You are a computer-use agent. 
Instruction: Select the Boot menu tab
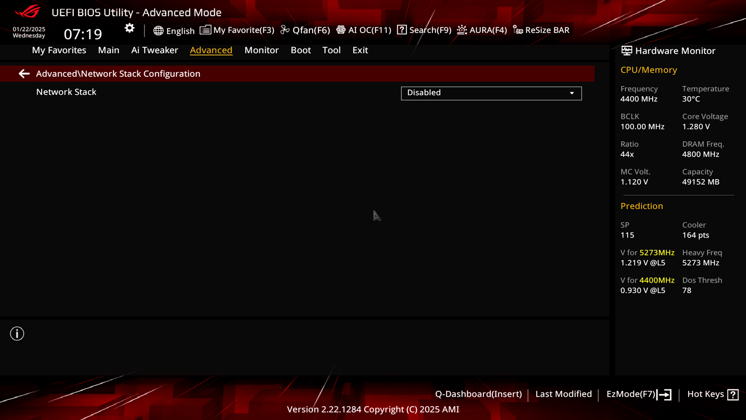coord(301,50)
